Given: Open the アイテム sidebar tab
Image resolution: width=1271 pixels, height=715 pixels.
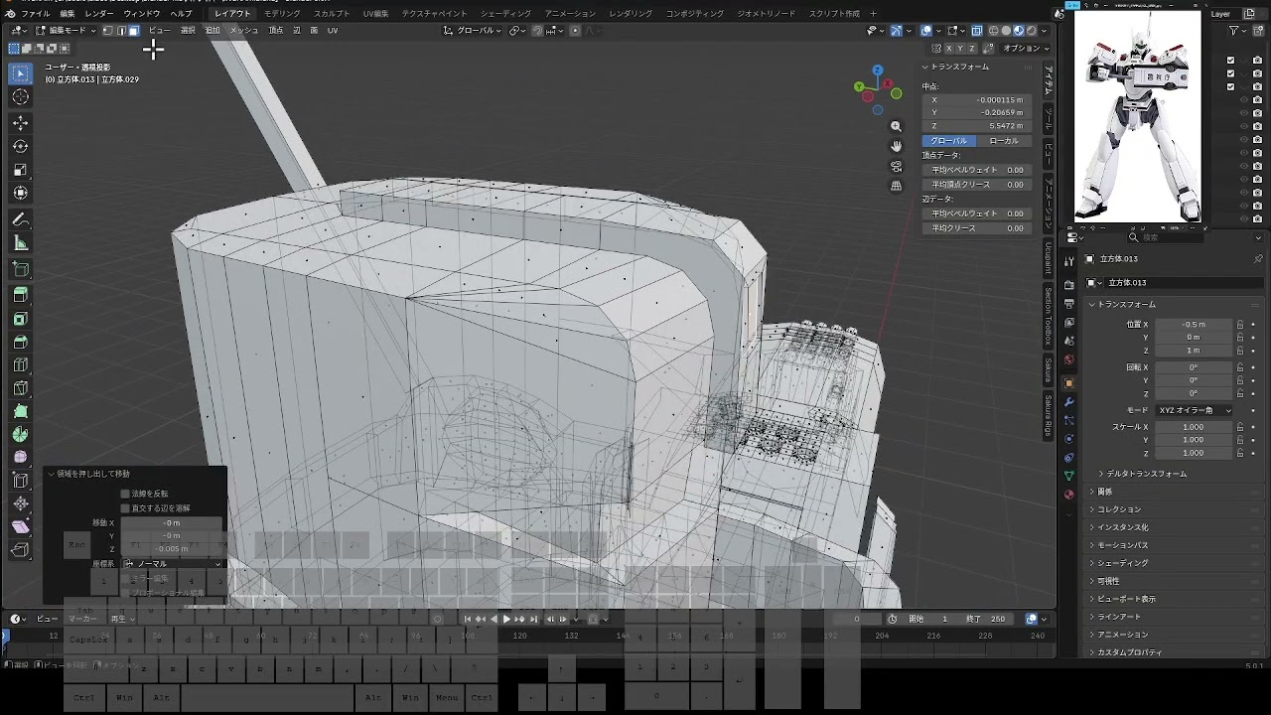Looking at the screenshot, I should 1048,81.
